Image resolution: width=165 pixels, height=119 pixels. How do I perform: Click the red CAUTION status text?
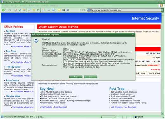coord(155,69)
